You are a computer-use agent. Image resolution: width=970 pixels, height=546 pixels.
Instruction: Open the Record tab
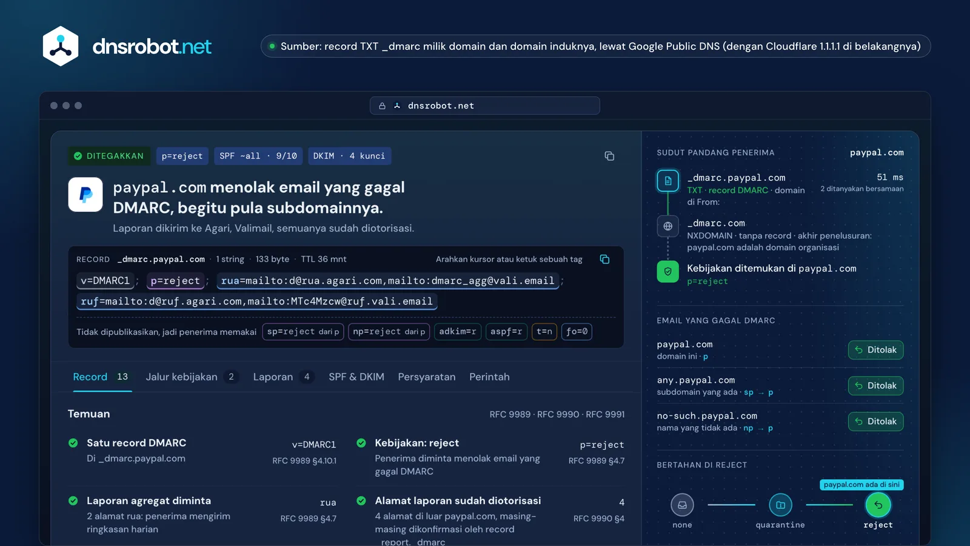[x=102, y=377]
